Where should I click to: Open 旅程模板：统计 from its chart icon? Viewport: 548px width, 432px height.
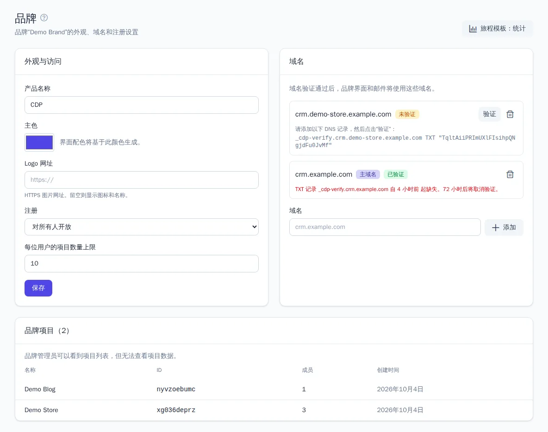point(473,29)
